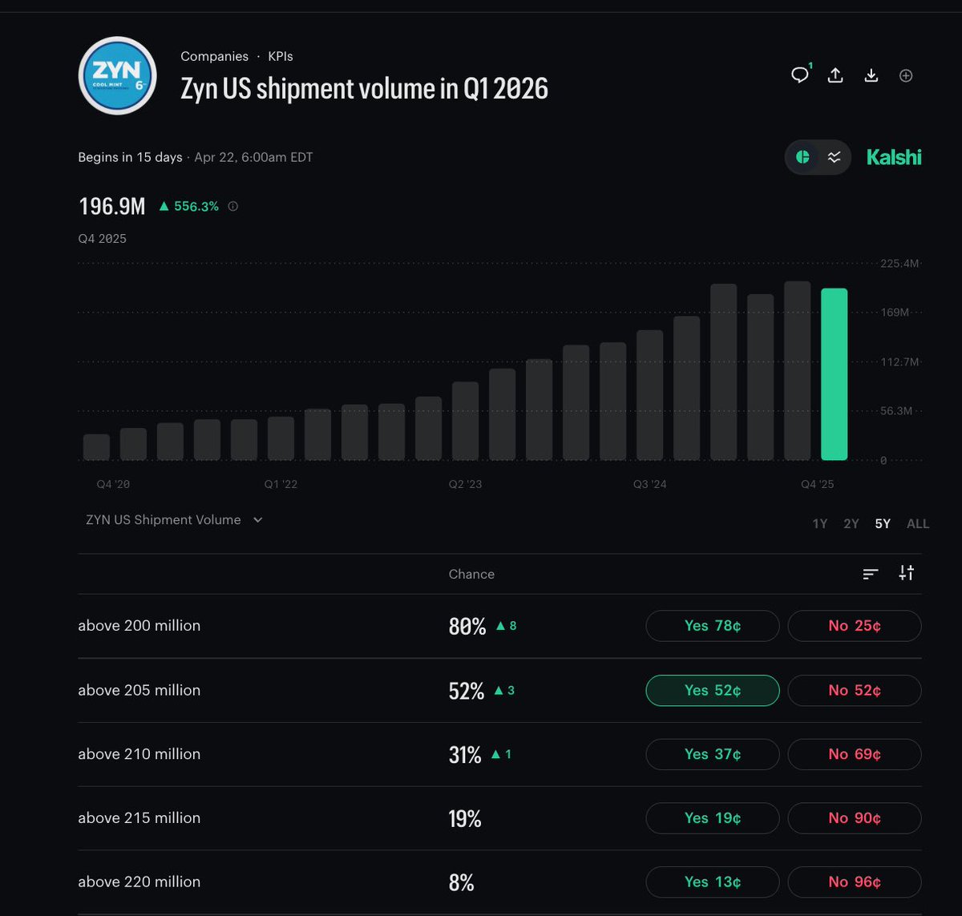Open the Companies breadcrumb
Viewport: 962px width, 916px height.
tap(214, 56)
